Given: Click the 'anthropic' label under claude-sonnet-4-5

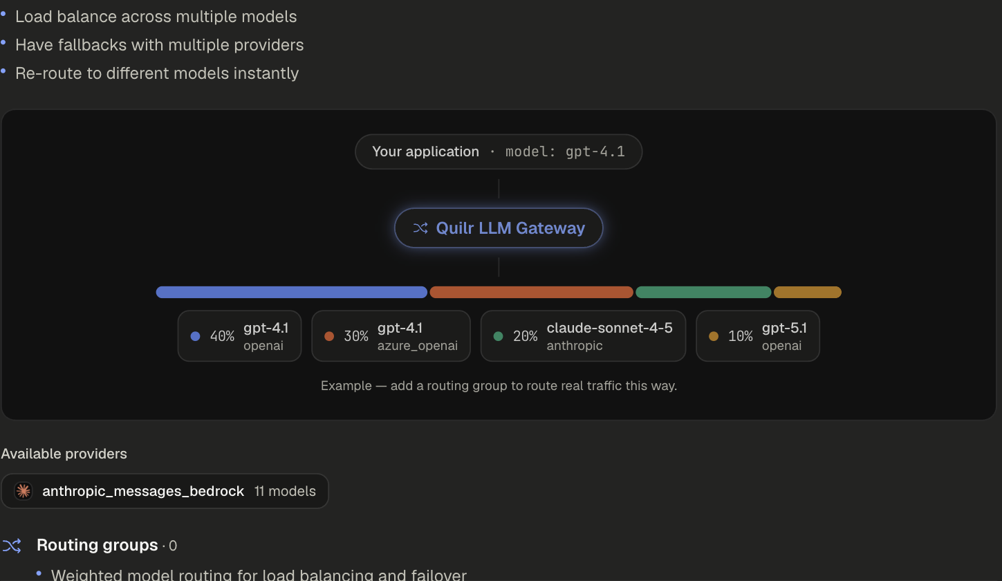Looking at the screenshot, I should [575, 346].
